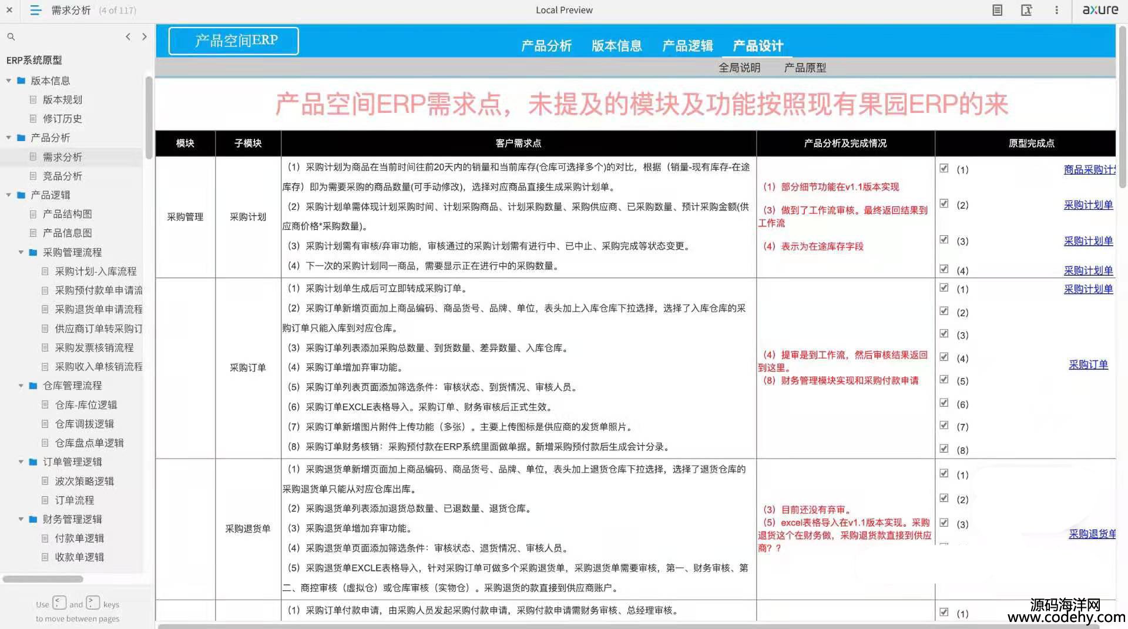Switch to the 产品设计 top tab
Viewport: 1128px width, 629px height.
pyautogui.click(x=758, y=46)
